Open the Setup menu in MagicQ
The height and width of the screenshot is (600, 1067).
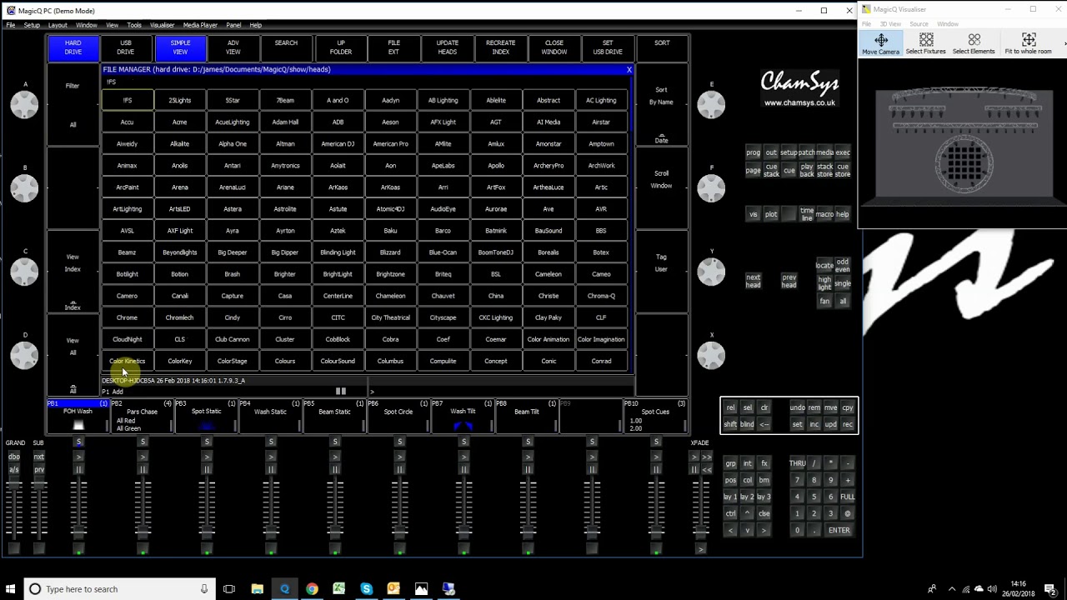click(x=32, y=25)
